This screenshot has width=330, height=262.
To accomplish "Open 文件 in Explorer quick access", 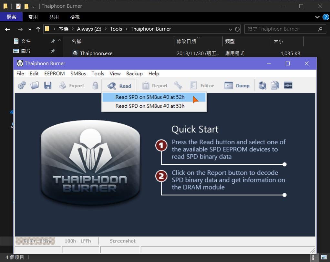I will [x=26, y=41].
